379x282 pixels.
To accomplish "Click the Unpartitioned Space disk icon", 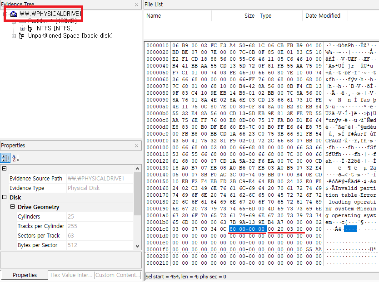I will 21,36.
